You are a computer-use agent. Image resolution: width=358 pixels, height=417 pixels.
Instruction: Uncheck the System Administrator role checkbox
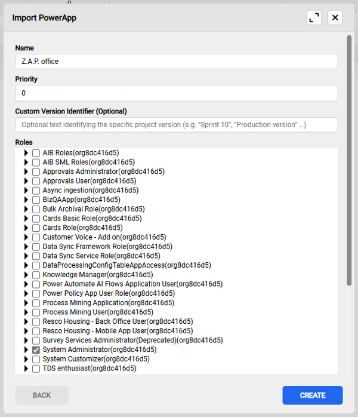pyautogui.click(x=36, y=349)
